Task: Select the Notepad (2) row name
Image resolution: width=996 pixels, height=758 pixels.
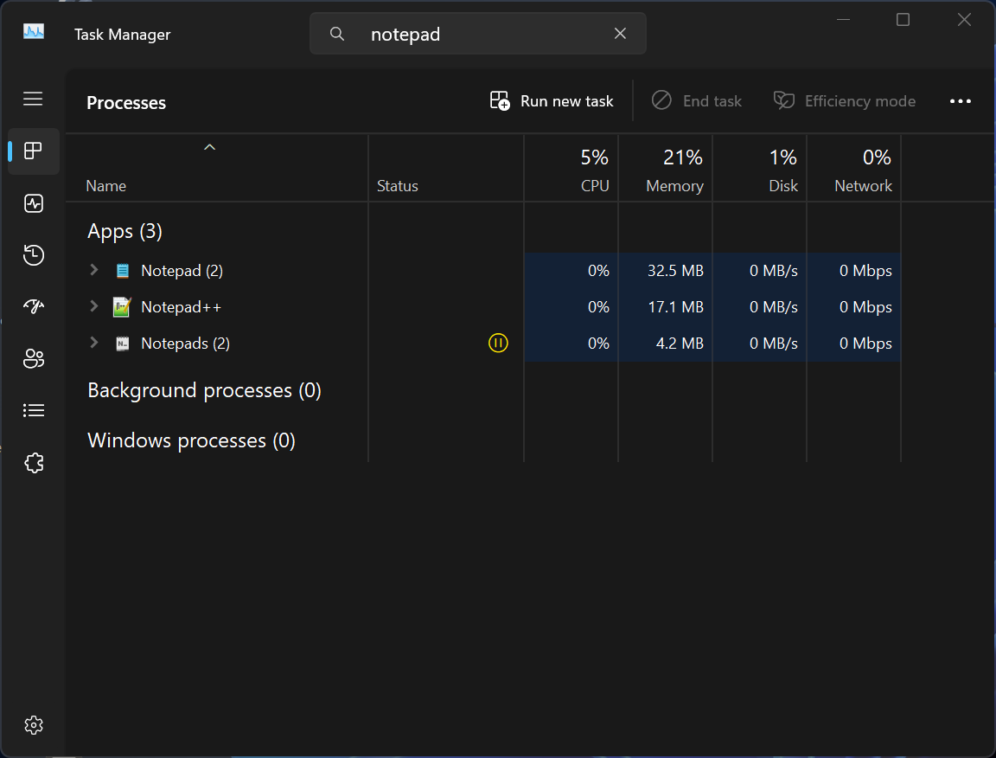Action: [182, 271]
